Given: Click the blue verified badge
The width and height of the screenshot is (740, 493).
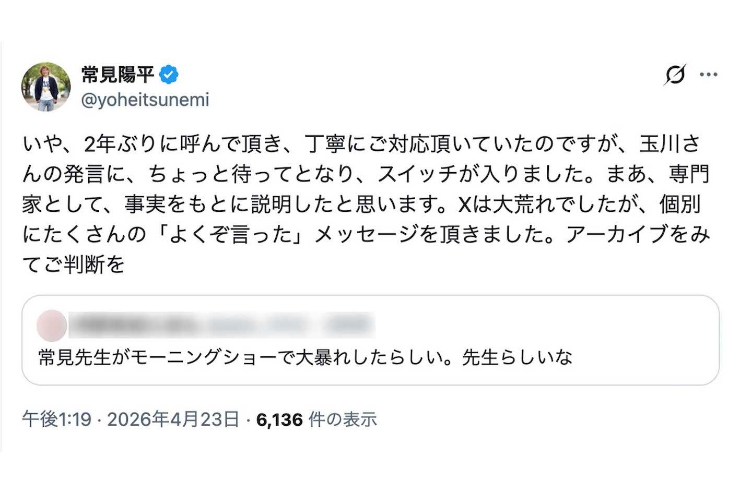Looking at the screenshot, I should (169, 75).
